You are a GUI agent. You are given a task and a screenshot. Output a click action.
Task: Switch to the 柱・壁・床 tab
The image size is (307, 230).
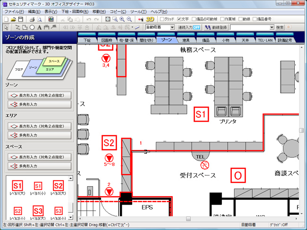point(127,40)
